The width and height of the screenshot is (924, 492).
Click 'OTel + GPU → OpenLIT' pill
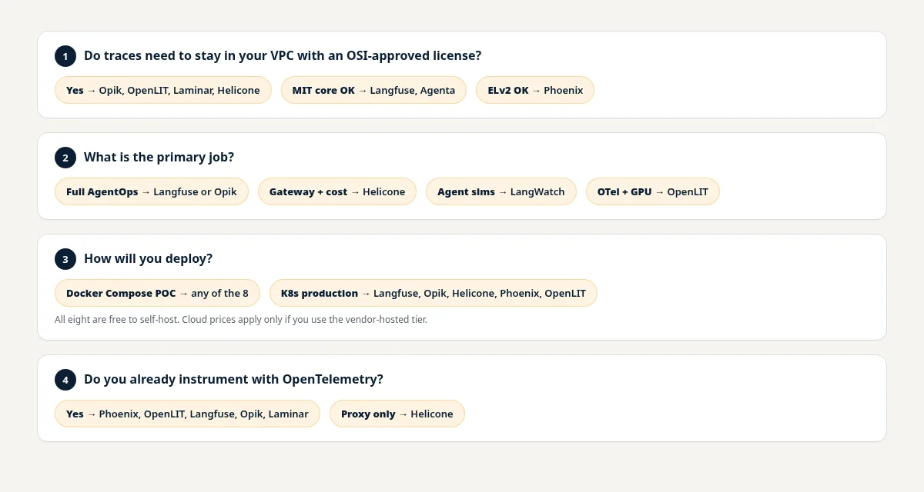point(653,191)
